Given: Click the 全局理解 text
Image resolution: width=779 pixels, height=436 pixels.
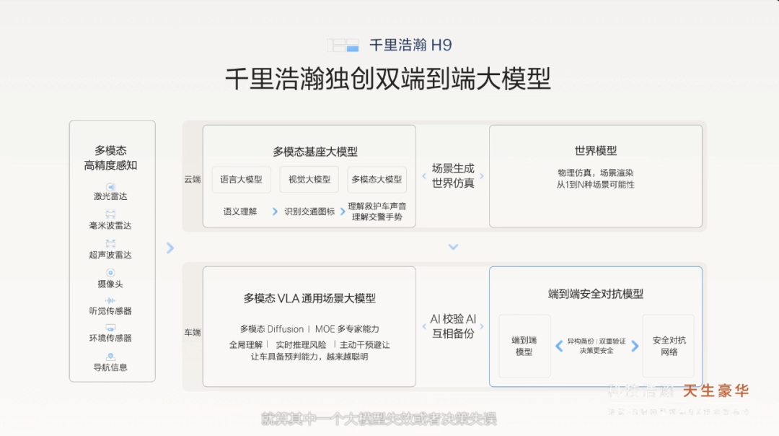Looking at the screenshot, I should (x=246, y=345).
